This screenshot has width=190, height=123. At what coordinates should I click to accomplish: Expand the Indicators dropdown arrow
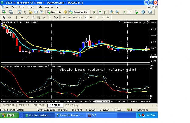(139, 12)
